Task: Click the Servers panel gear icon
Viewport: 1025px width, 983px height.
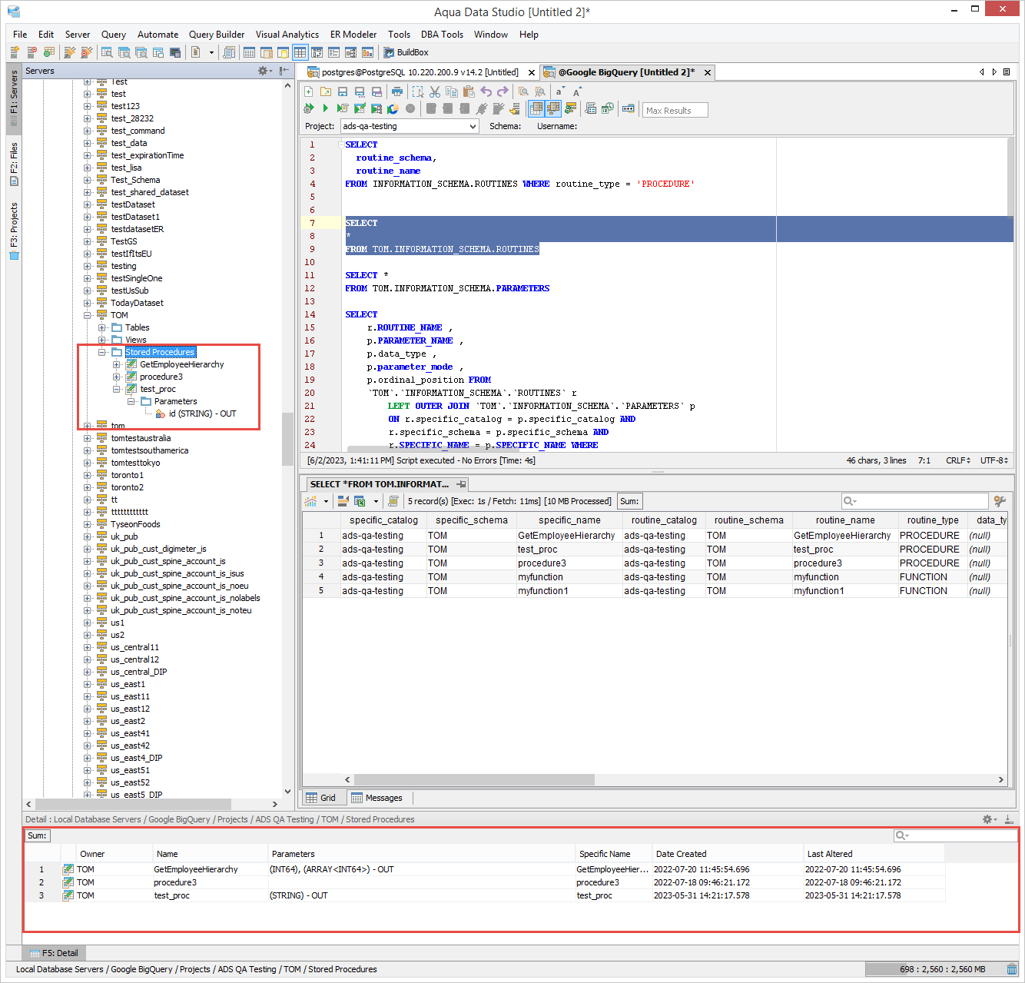Action: point(263,71)
